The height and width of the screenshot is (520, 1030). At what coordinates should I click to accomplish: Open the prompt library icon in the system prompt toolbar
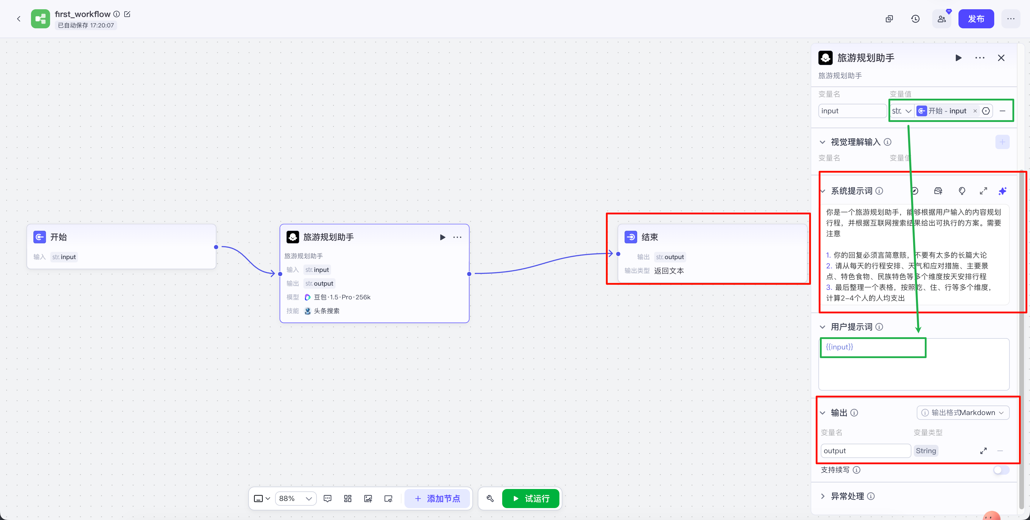point(938,191)
